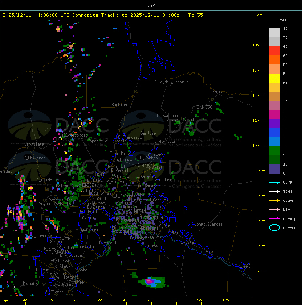The image size is (302, 305).
Task: Click the C_Chilenos map label
Action: click(x=34, y=158)
